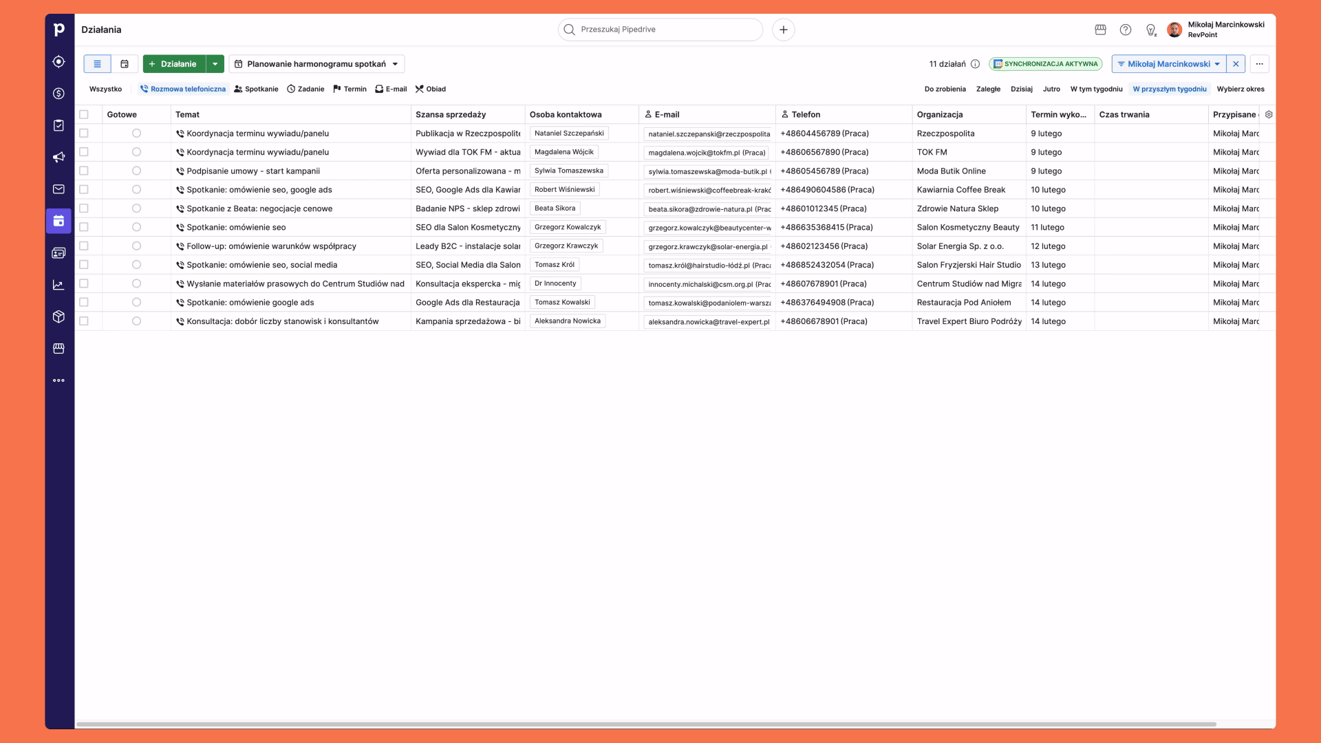Open the Marketplace store icon top right
The height and width of the screenshot is (743, 1321).
1099,30
